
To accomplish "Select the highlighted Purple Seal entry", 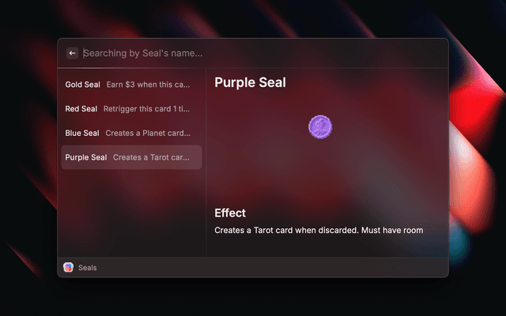I will coord(85,157).
